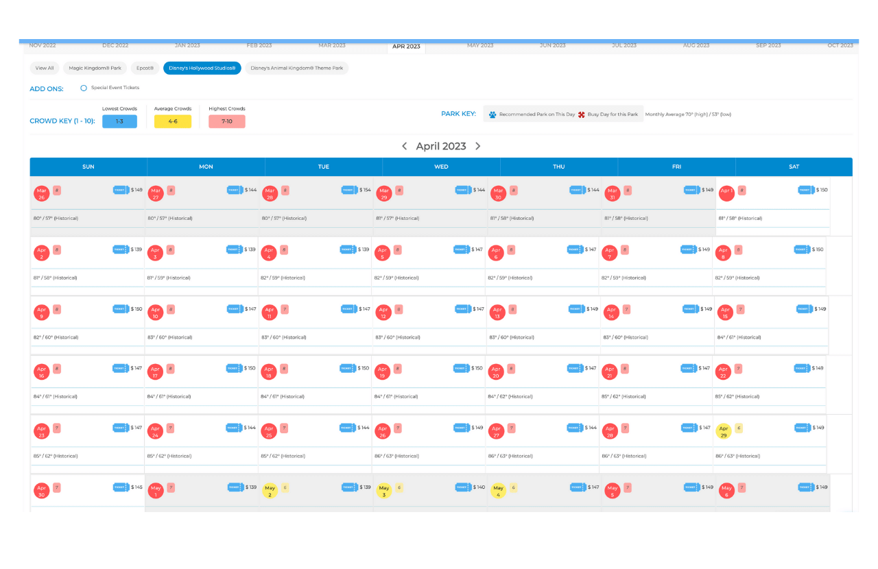Viewport: 878px width, 569px height.
Task: Select the yellow May 2 date circle
Action: [x=270, y=491]
